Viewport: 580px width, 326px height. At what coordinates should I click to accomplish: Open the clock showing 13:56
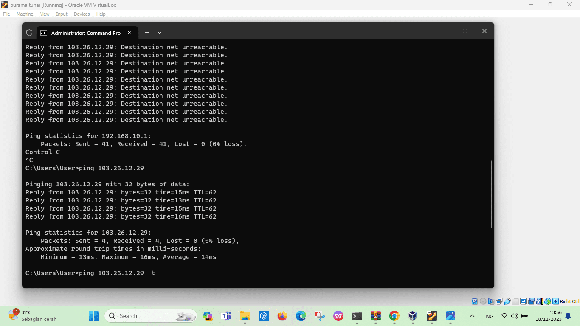[548, 316]
